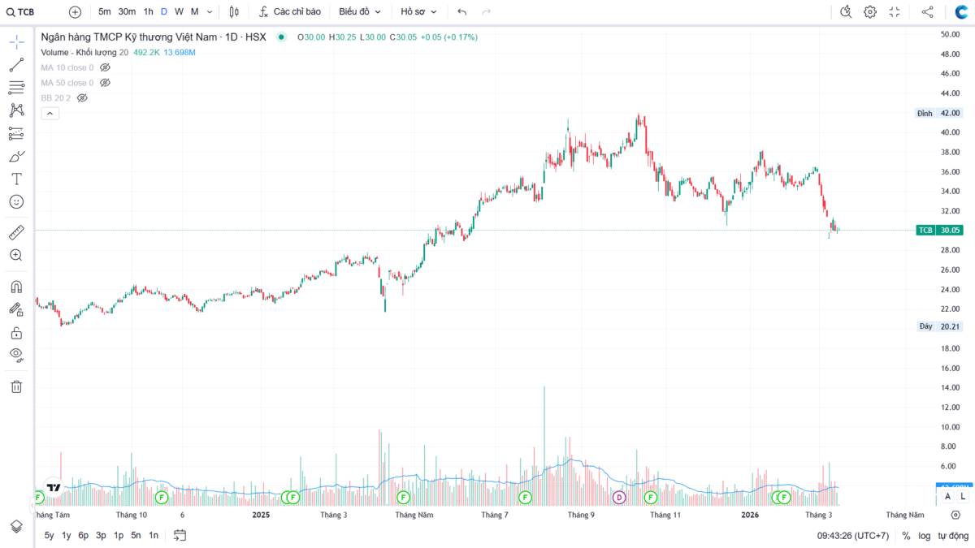Set the date range to 1y
This screenshot has height=548, width=975.
click(x=67, y=535)
